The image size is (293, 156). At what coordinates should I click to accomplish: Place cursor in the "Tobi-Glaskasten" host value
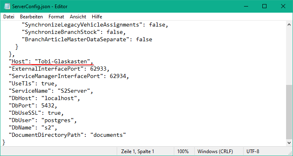[x=62, y=61]
